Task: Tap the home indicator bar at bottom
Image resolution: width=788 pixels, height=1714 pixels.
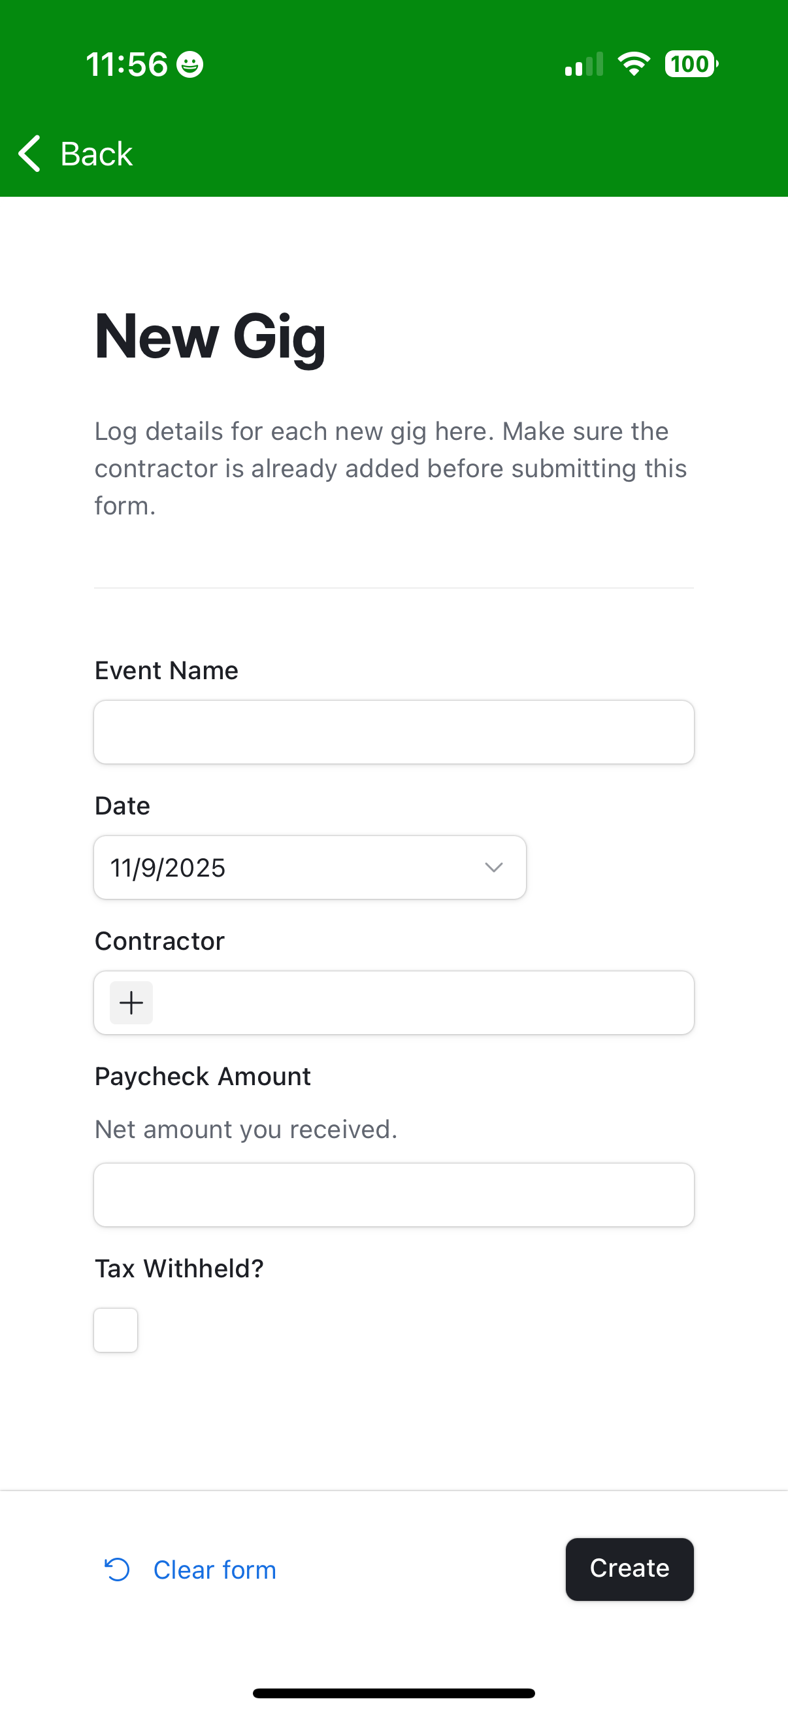Action: point(393,1693)
